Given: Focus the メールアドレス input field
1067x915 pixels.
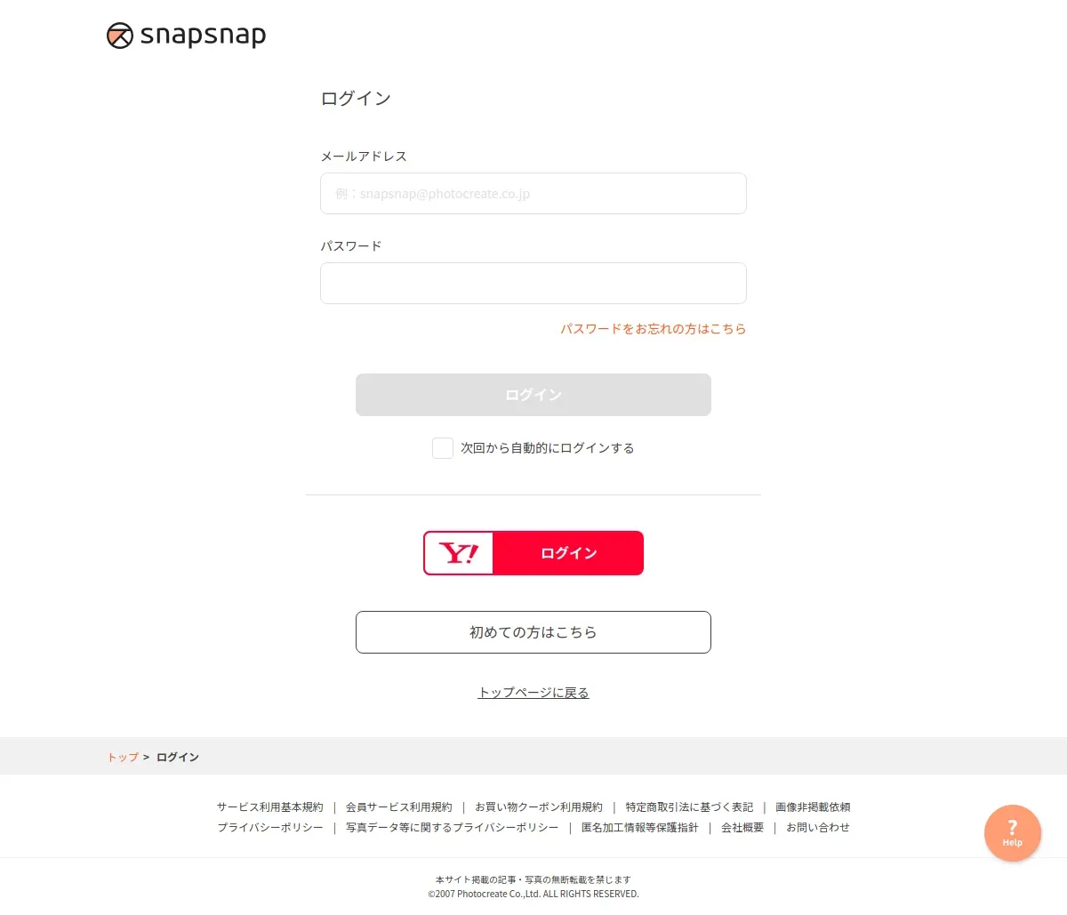Looking at the screenshot, I should pyautogui.click(x=533, y=194).
